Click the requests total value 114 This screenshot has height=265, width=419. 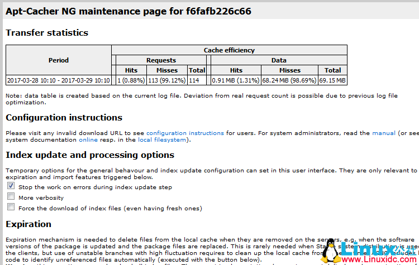pyautogui.click(x=197, y=80)
